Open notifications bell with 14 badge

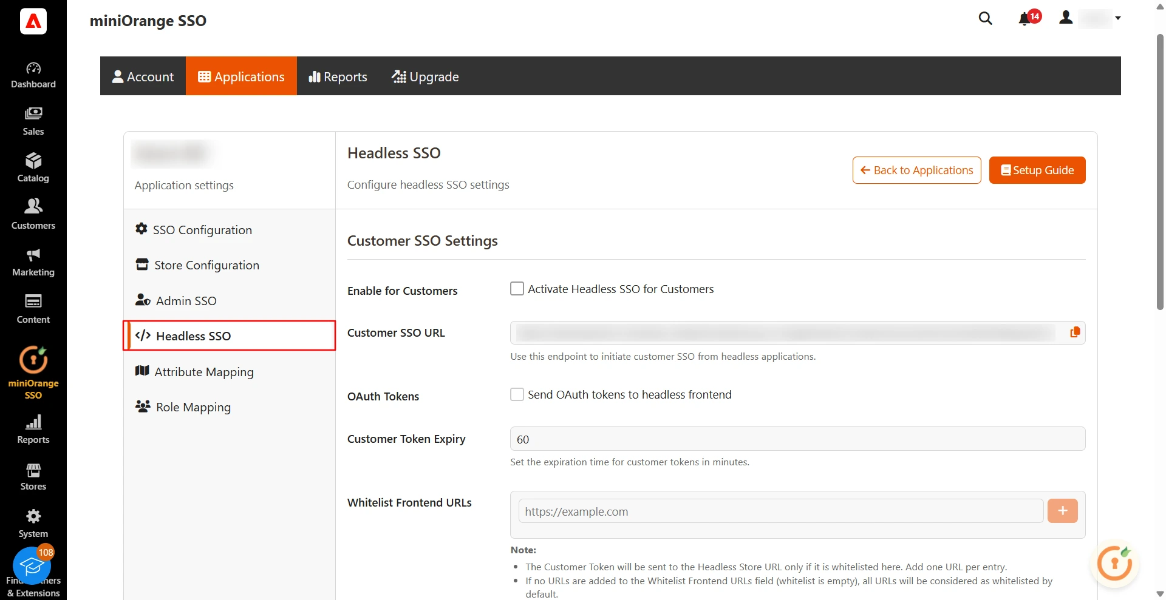(1029, 18)
